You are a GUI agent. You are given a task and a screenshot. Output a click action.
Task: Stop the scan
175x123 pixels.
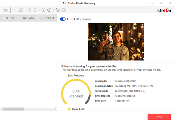coord(159,117)
